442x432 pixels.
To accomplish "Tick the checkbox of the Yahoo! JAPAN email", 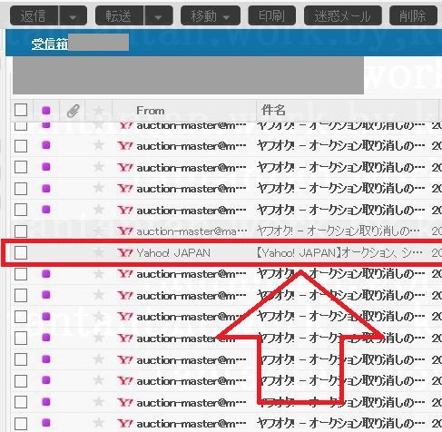I will coord(21,252).
